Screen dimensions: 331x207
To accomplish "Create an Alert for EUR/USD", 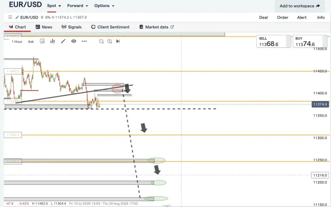I will (302, 17).
